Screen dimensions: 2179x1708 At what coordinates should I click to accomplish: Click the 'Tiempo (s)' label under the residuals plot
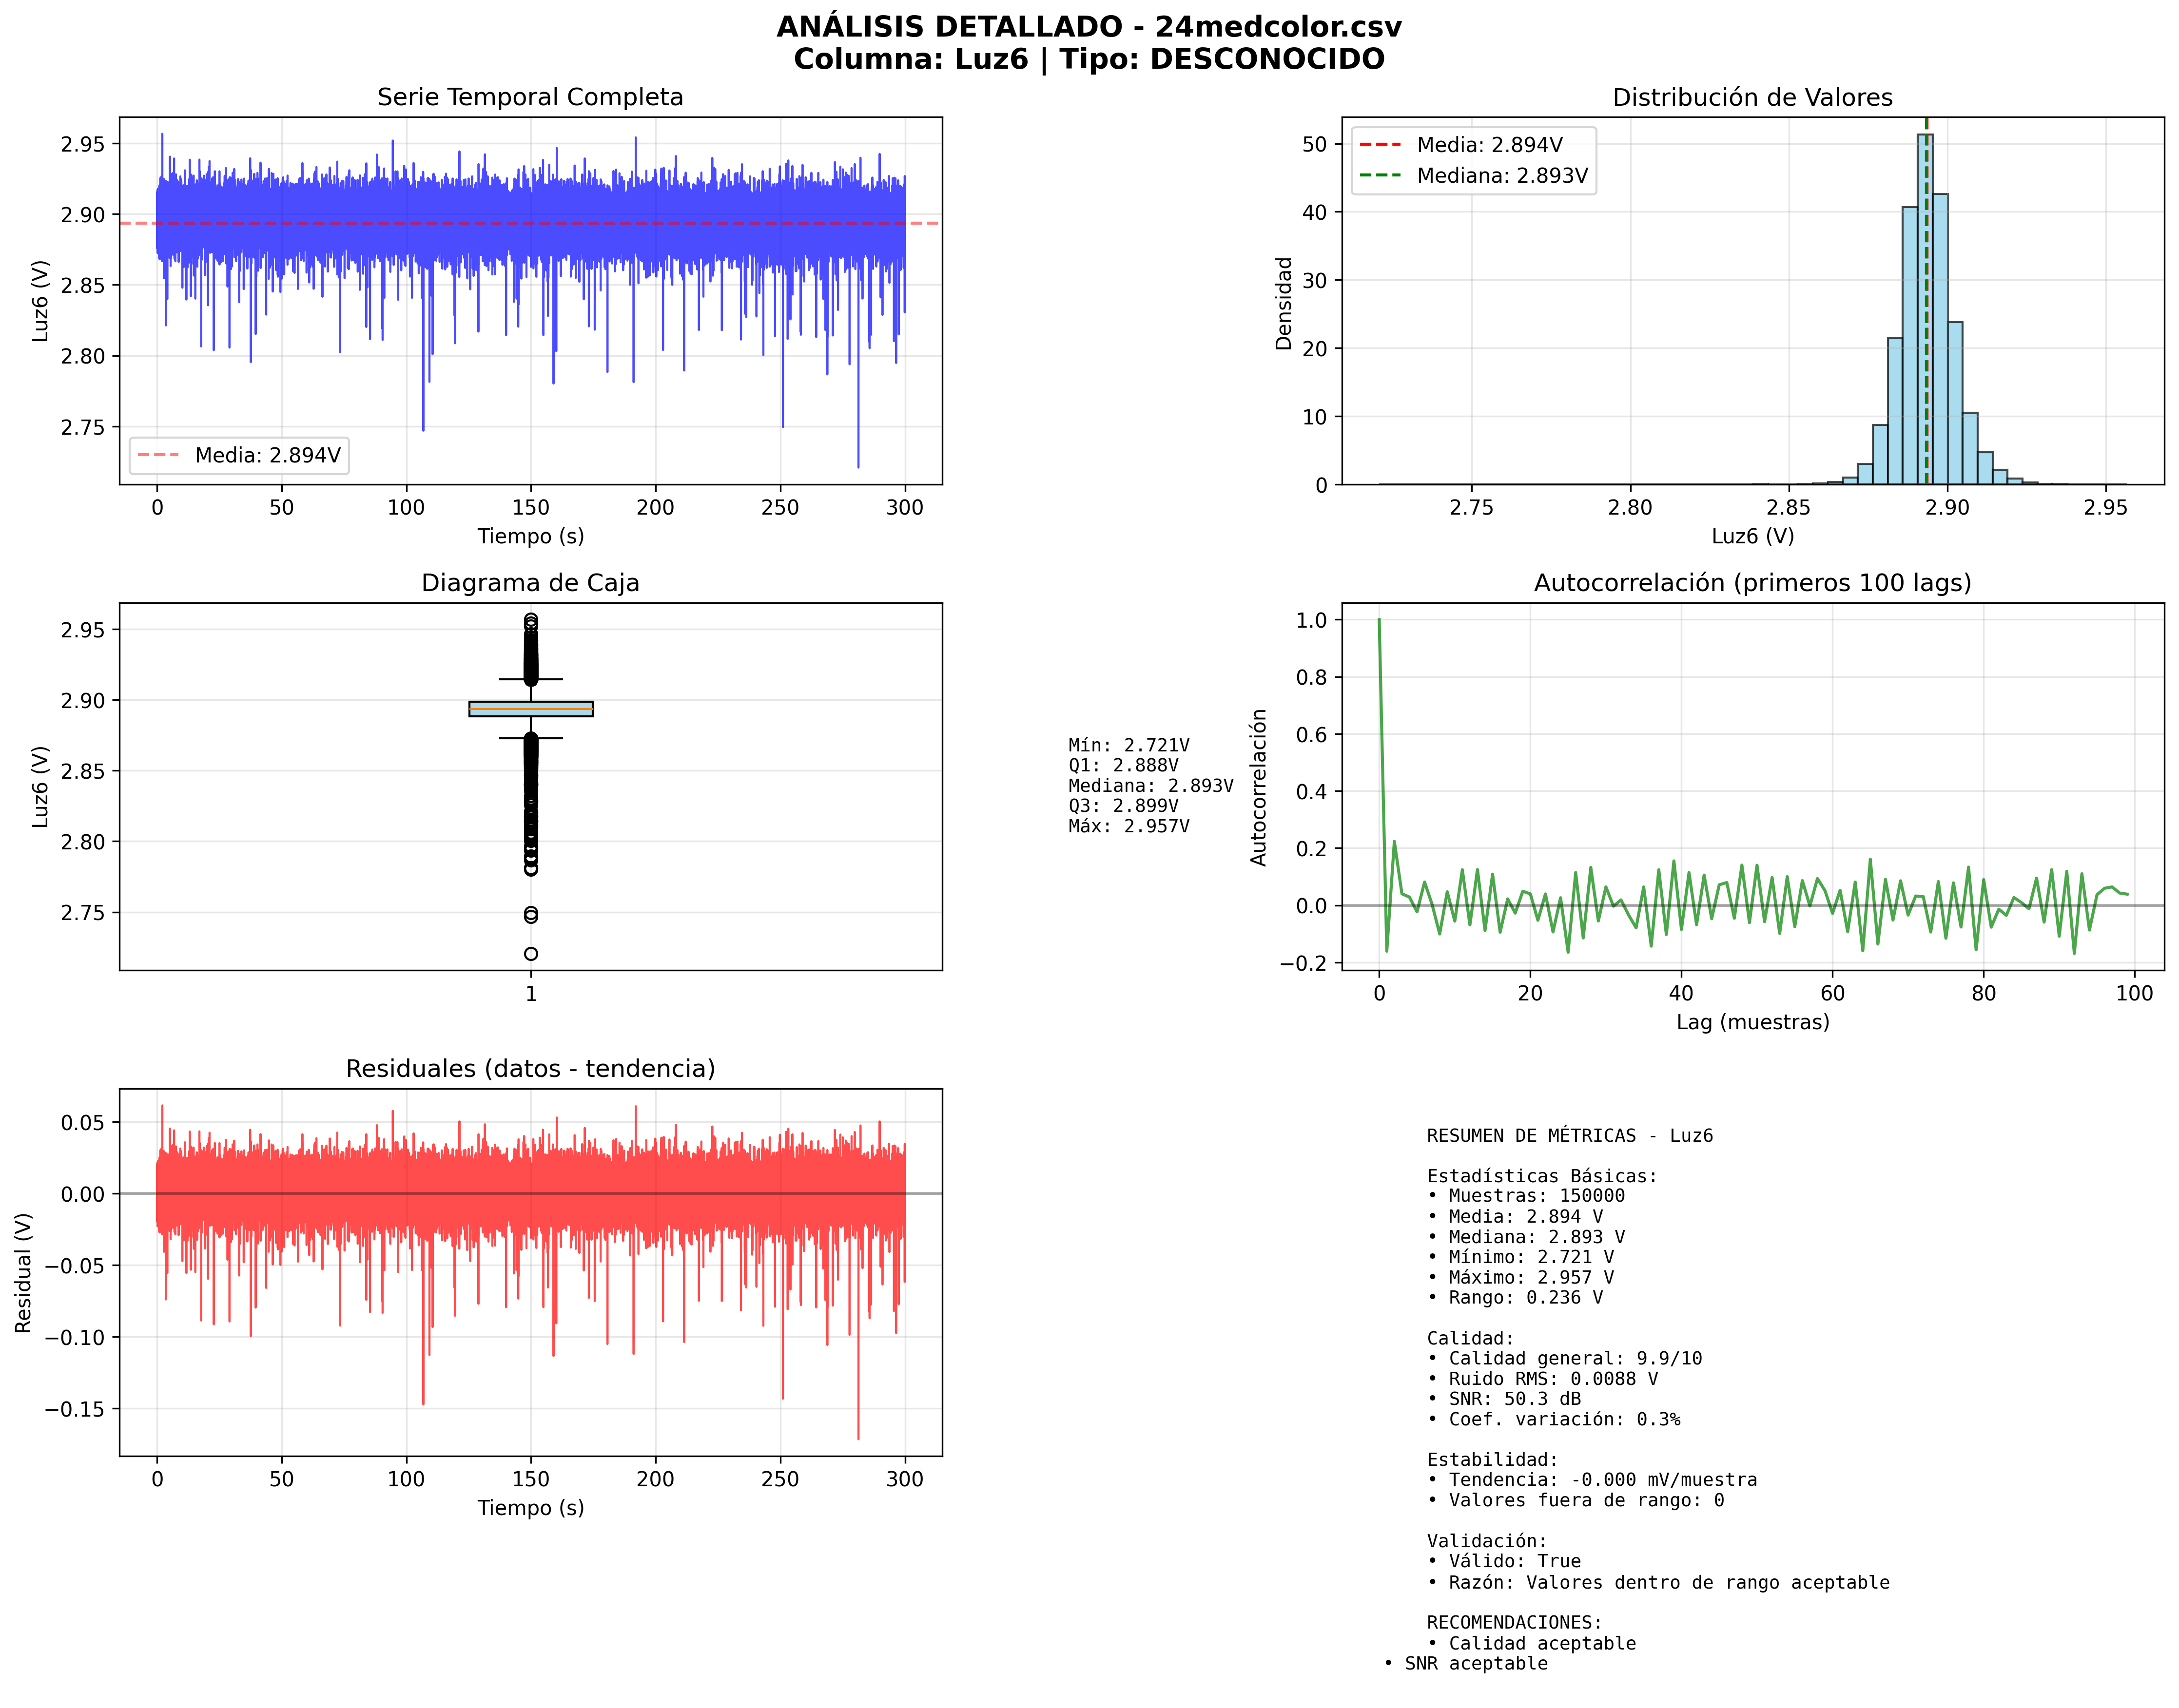click(x=529, y=1507)
